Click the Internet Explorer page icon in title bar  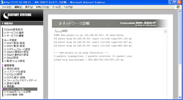click(2, 2)
